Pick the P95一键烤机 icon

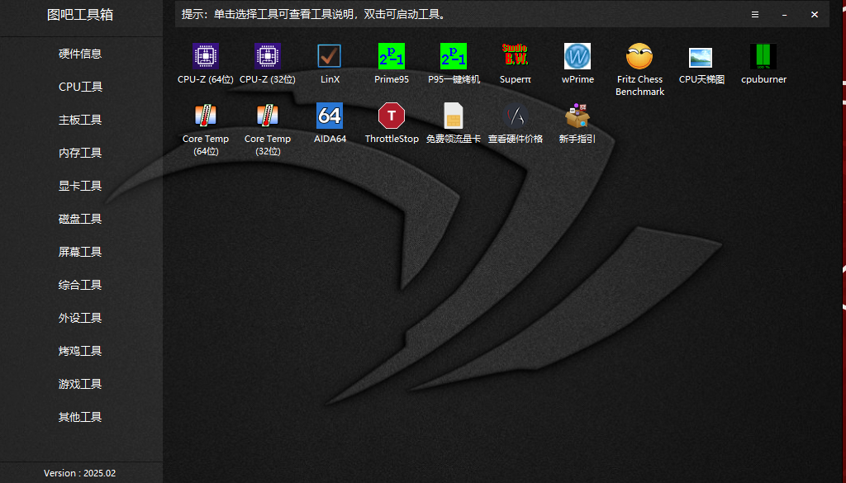pyautogui.click(x=454, y=56)
